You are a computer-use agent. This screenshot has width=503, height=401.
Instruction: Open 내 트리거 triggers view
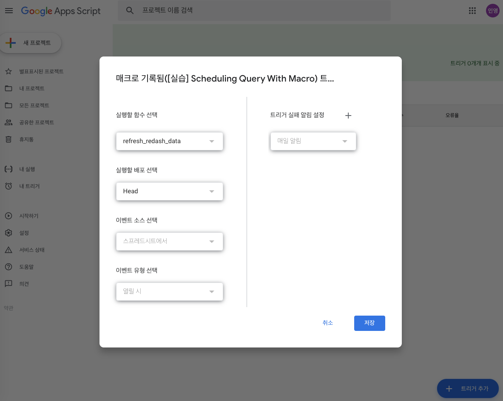point(26,186)
